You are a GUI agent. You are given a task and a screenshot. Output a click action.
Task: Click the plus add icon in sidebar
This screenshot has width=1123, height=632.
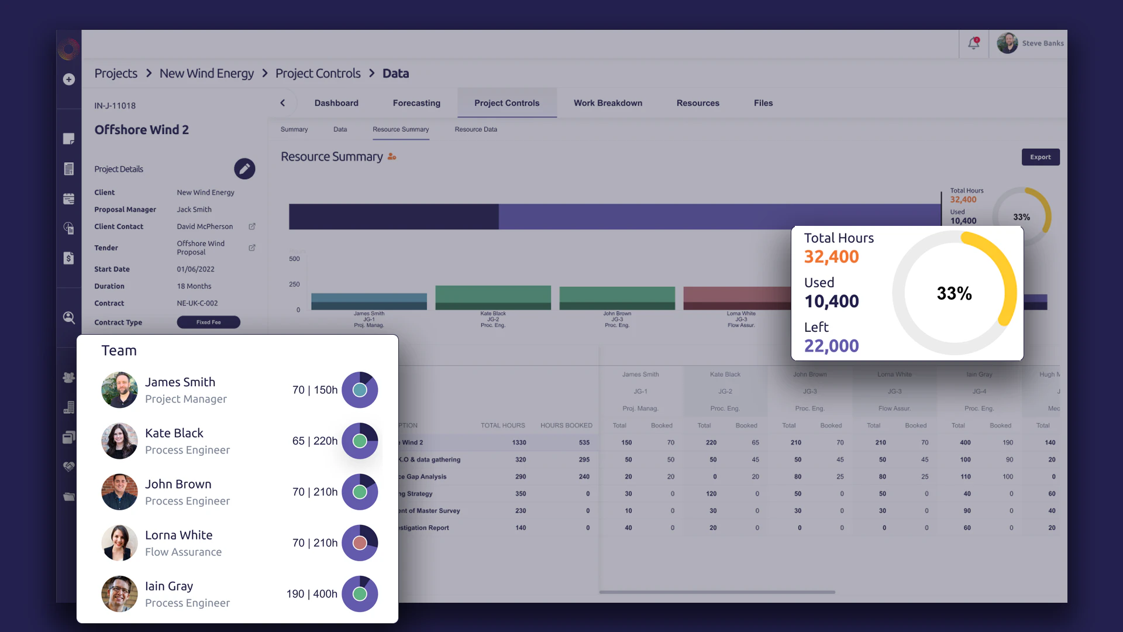(x=69, y=80)
